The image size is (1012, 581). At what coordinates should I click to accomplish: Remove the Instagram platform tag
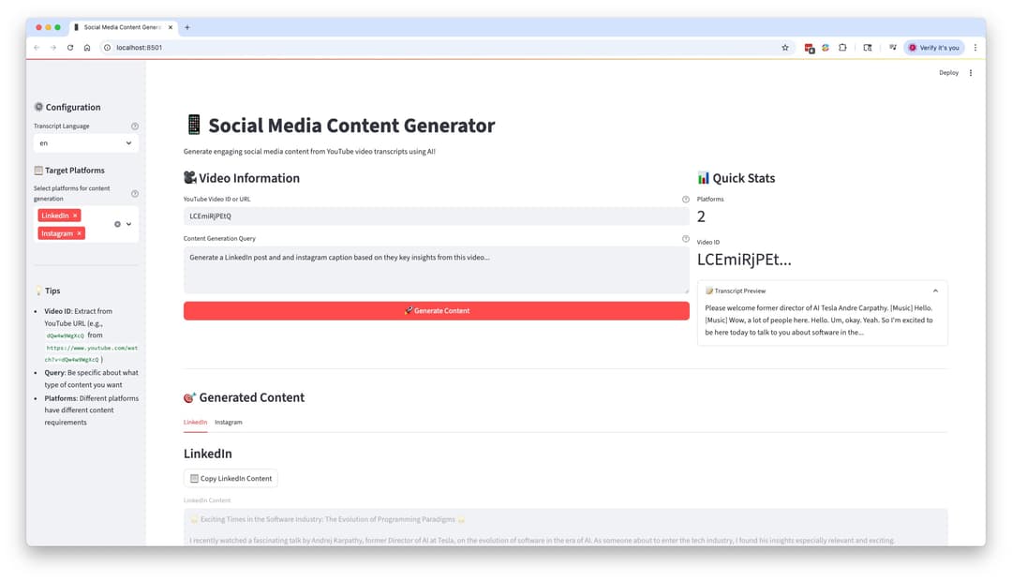click(79, 233)
